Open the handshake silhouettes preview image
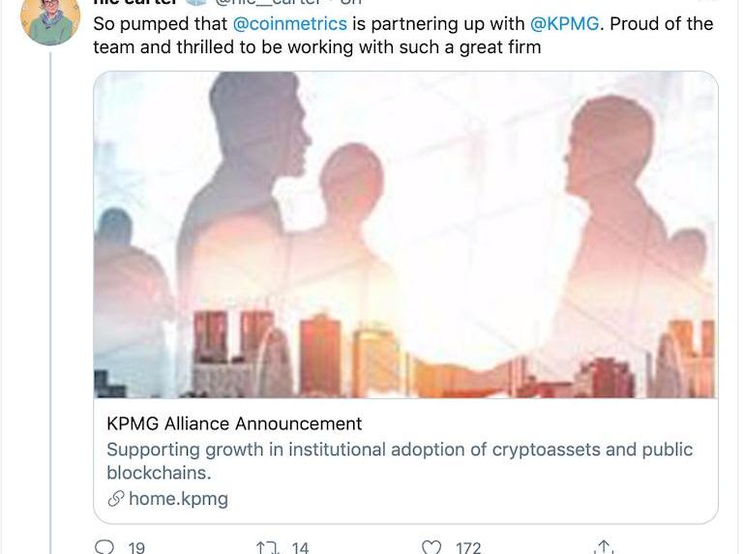The height and width of the screenshot is (554, 743). click(x=405, y=234)
